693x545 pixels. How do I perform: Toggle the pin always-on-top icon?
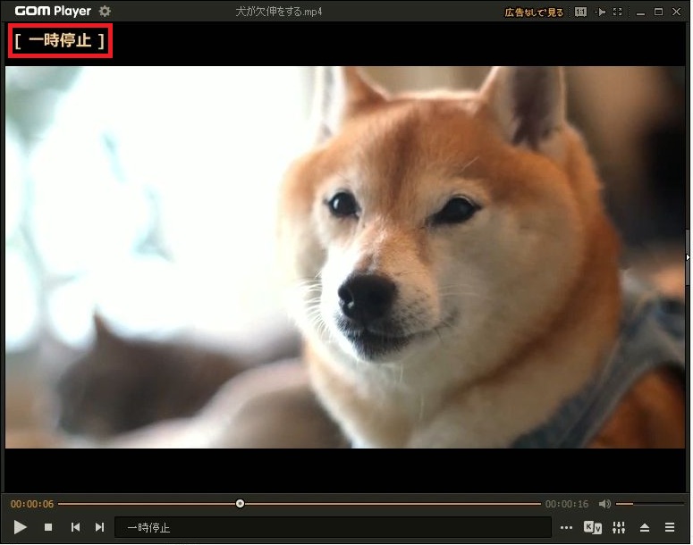[601, 13]
